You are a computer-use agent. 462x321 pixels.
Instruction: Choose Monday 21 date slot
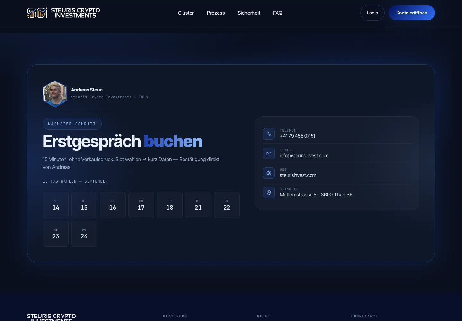coord(198,205)
